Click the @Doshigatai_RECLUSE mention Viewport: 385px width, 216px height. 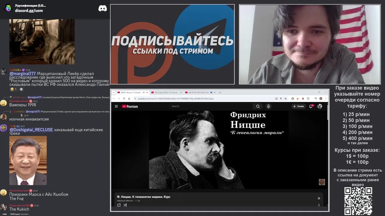[31, 130]
